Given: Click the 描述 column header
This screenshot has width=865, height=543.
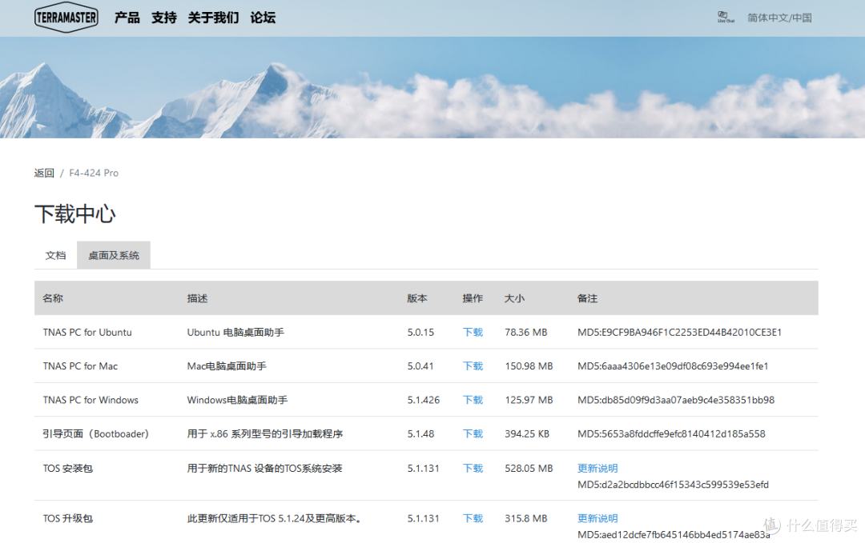Looking at the screenshot, I should (x=198, y=298).
